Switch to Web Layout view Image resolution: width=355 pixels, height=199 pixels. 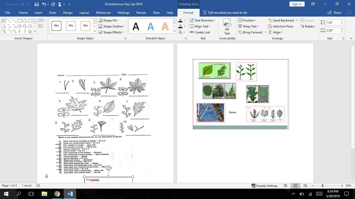[305, 186]
